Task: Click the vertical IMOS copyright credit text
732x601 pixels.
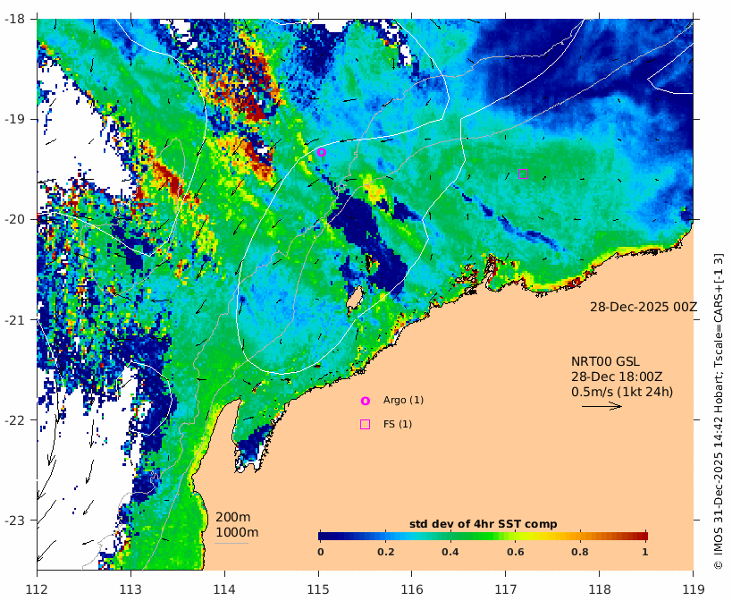Action: click(719, 411)
